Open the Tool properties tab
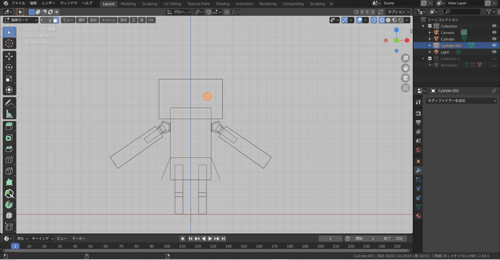 point(418,102)
